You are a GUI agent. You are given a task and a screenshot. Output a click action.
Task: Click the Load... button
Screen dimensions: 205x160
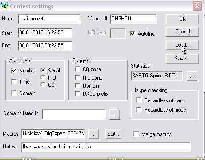pyautogui.click(x=182, y=45)
